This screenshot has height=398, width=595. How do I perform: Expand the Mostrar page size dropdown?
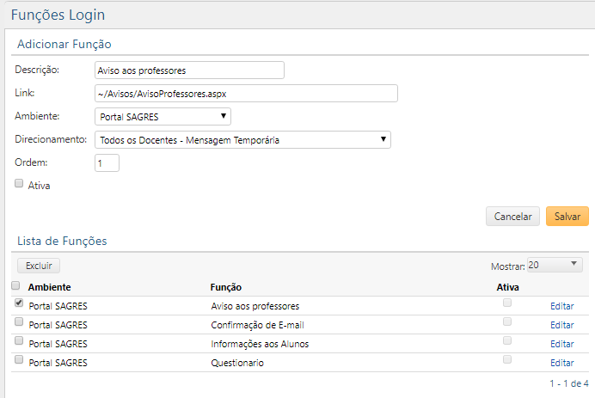[555, 265]
